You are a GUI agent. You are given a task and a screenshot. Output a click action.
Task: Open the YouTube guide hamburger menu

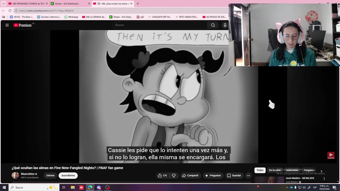point(7,25)
